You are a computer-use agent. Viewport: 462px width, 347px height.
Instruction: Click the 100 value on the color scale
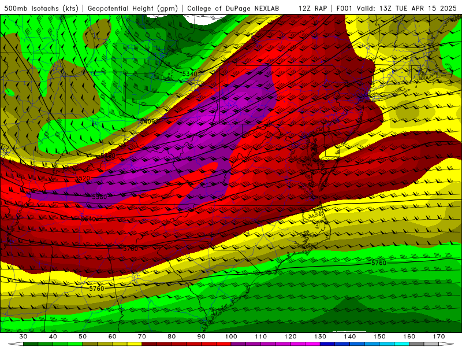[x=232, y=337]
